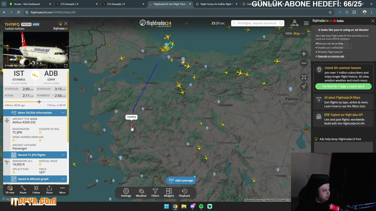Close the Stream - Kick Dashboard tab

50,4
